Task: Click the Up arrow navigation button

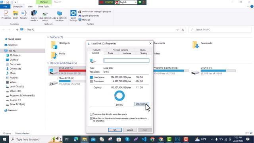Action: (x=17, y=30)
